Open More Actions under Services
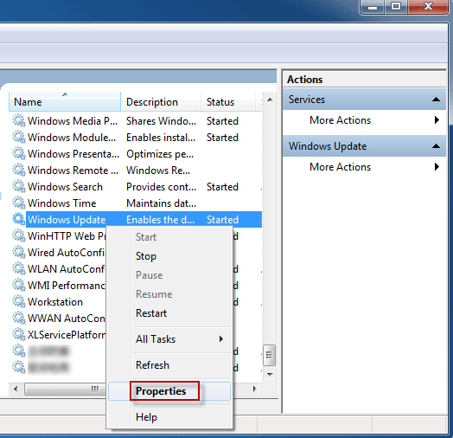The image size is (453, 438). click(365, 120)
